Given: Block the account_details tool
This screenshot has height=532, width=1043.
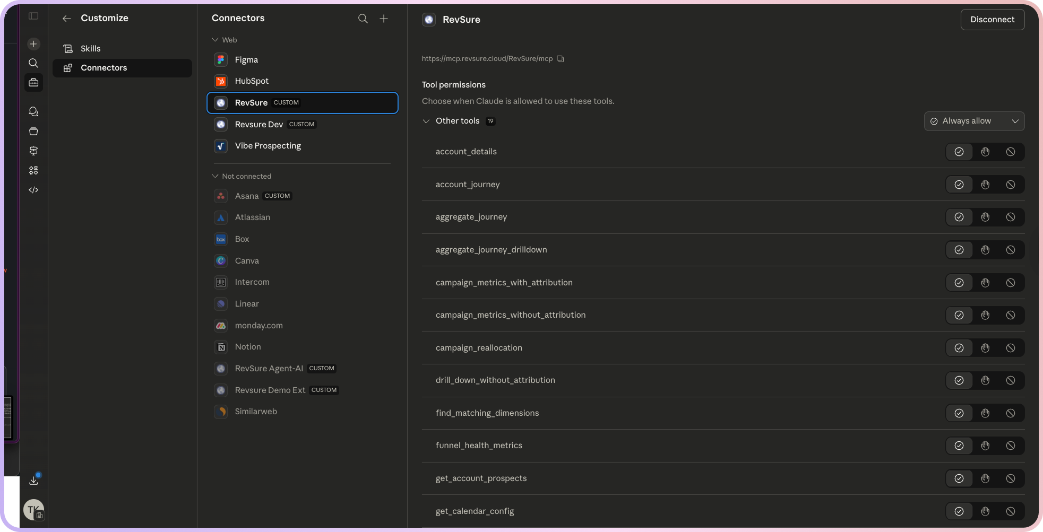Looking at the screenshot, I should tap(1011, 152).
